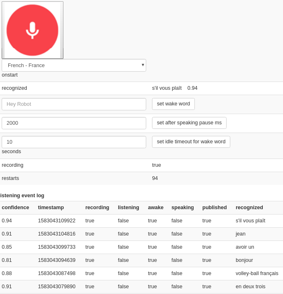Open the French - France language dropdown
Viewport: 283px width, 294px height.
click(x=74, y=65)
